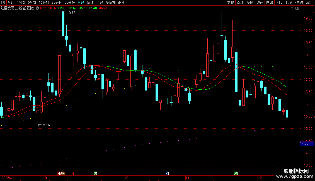Viewport: 315px width, 181px height.
Task: Click the 叠加 overlay button
Action: click(x=240, y=3)
